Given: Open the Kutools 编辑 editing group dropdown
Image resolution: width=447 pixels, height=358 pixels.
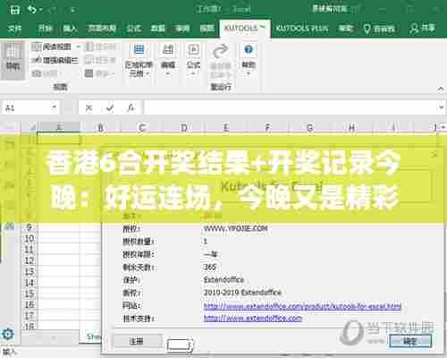Looking at the screenshot, I should click(168, 61).
